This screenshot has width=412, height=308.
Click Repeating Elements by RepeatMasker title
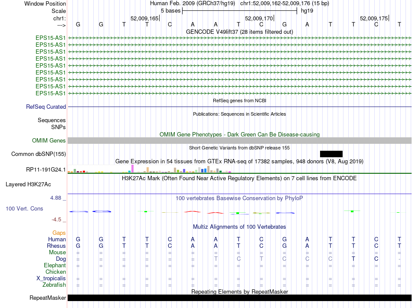(x=239, y=292)
